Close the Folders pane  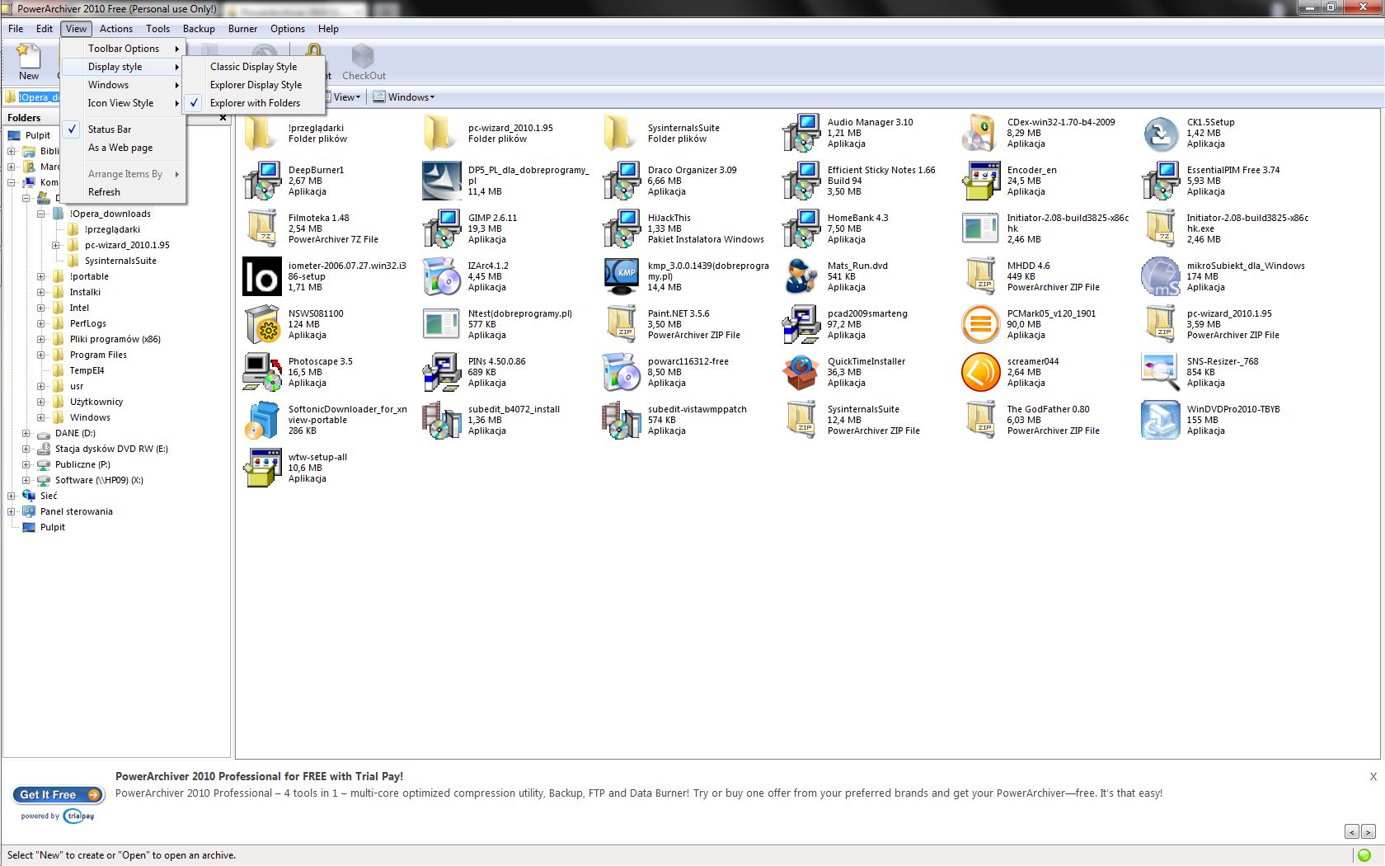point(223,118)
